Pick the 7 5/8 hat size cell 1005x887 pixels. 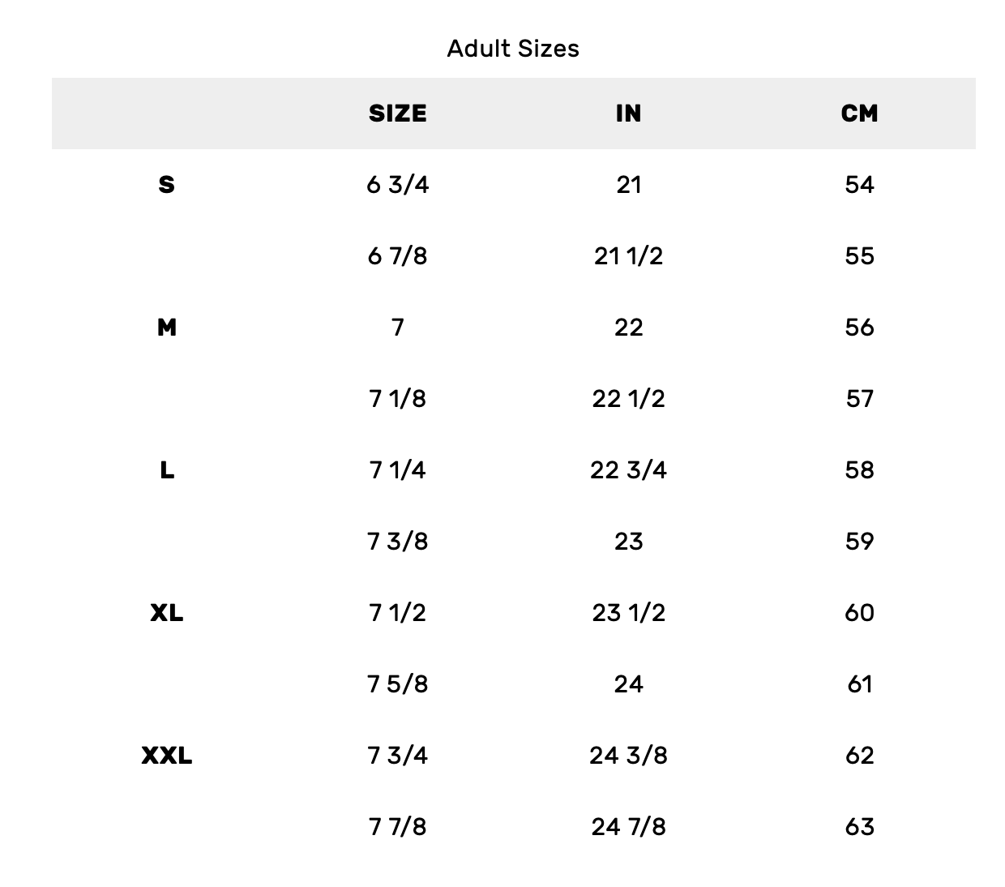tap(397, 684)
